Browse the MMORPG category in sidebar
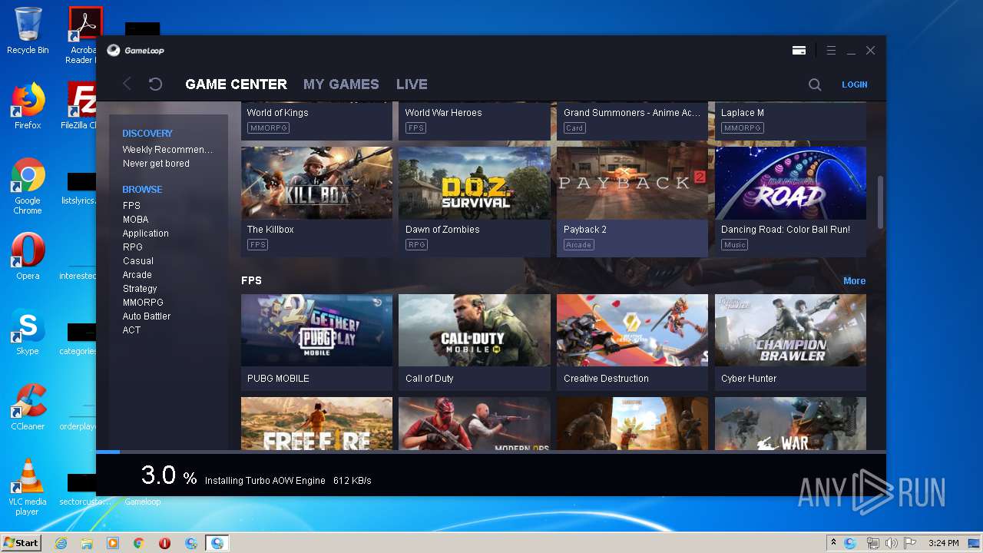Screen dimensions: 983x553 click(x=143, y=303)
